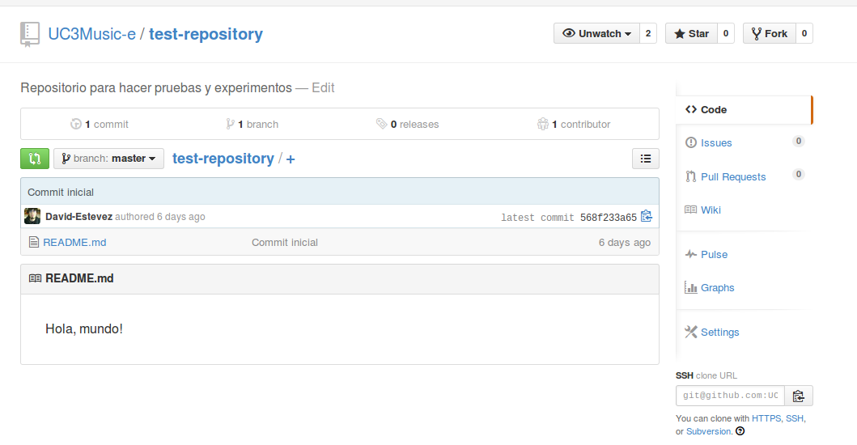Click the green compare and review button
Image resolution: width=857 pixels, height=445 pixels.
(x=35, y=159)
